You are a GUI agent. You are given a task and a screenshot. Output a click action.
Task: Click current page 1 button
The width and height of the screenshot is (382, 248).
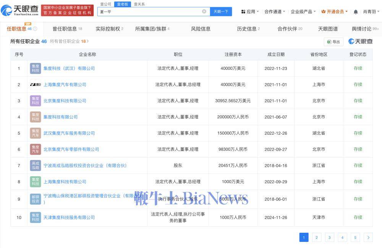tap(304, 238)
